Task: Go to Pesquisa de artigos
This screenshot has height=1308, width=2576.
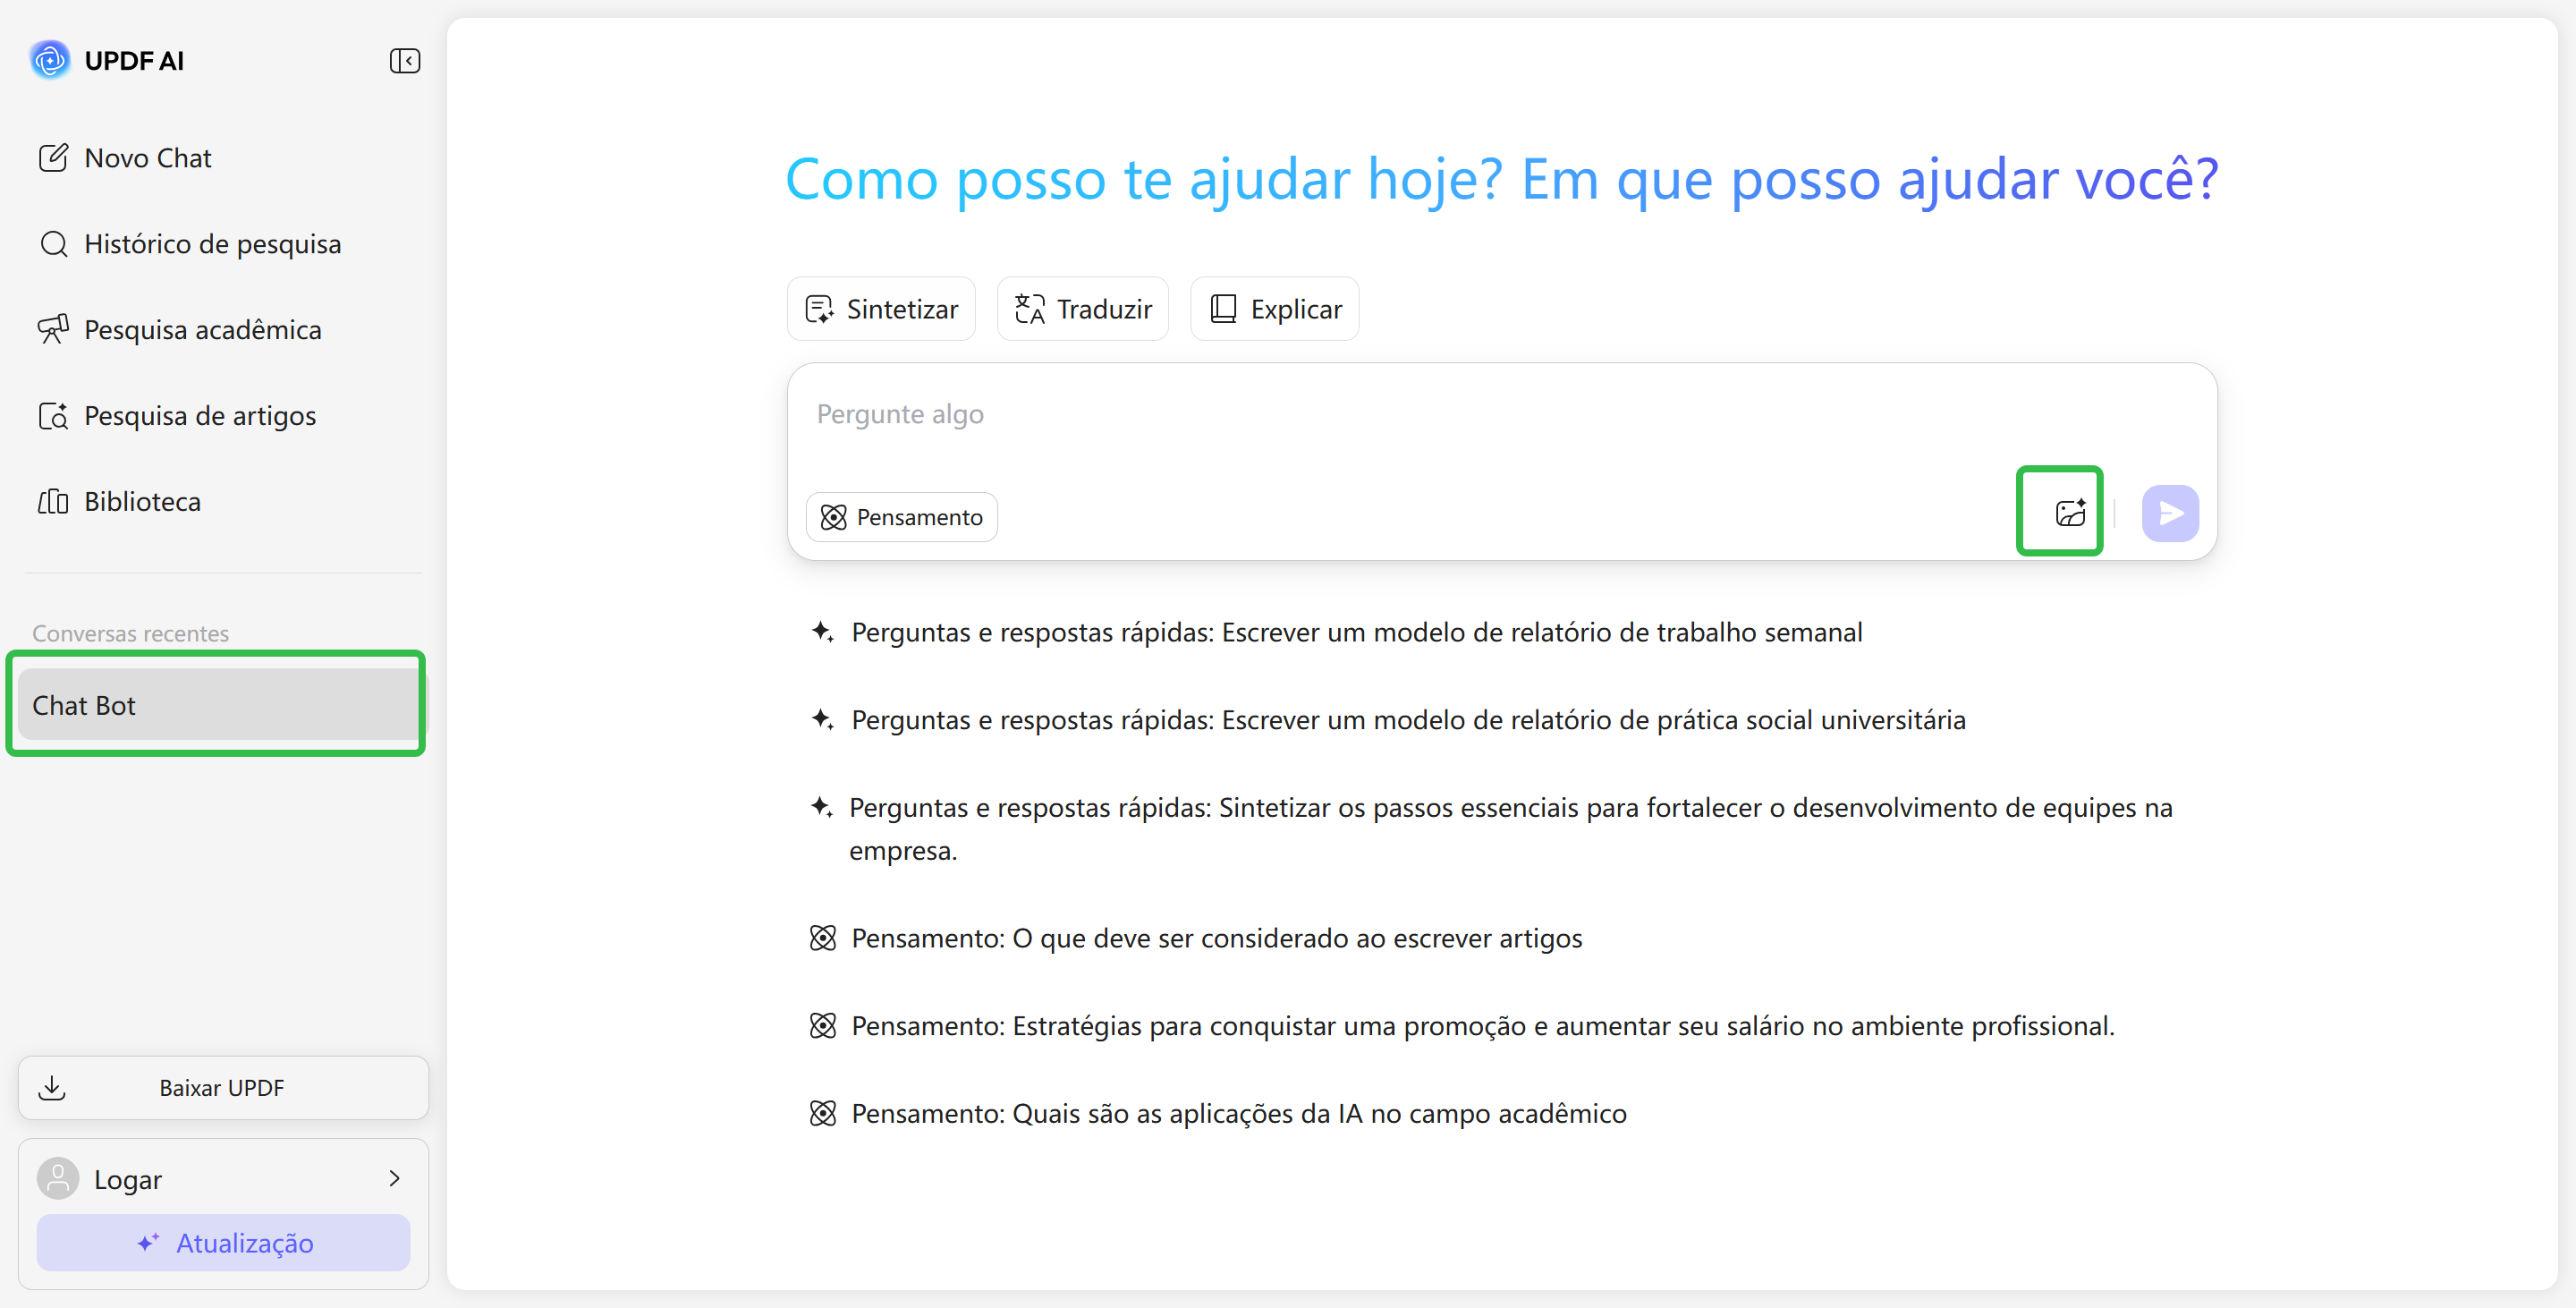Action: click(x=176, y=416)
